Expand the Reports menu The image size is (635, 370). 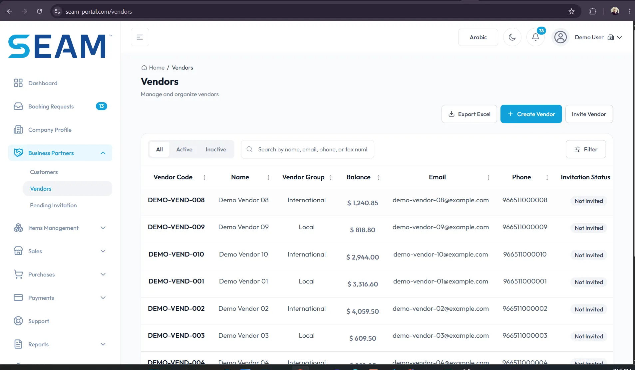60,344
